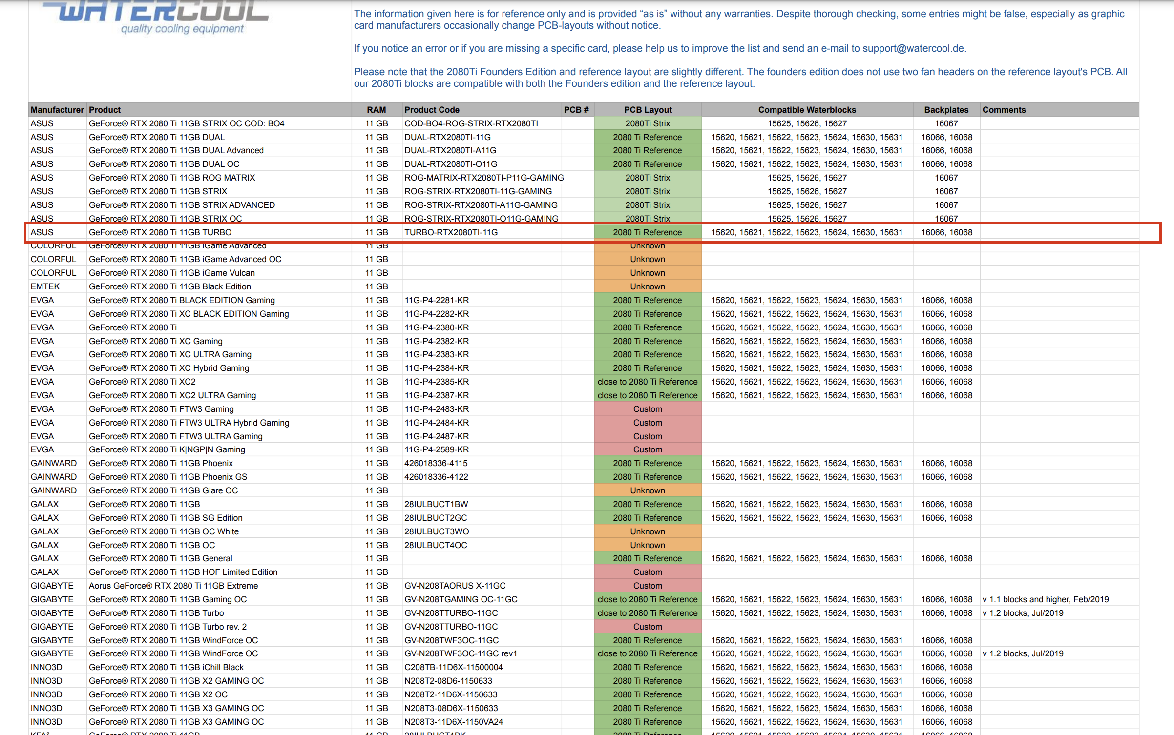The width and height of the screenshot is (1174, 735).
Task: Click the Compatible Waterblocks column header
Action: pyautogui.click(x=807, y=110)
